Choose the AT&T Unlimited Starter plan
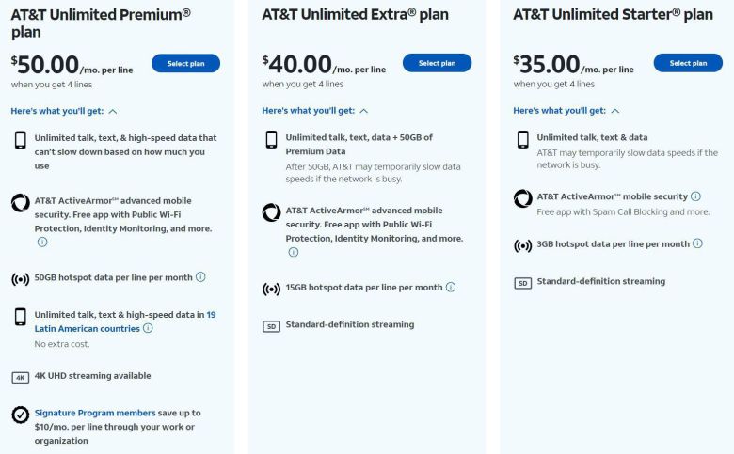Image resolution: width=734 pixels, height=454 pixels. 688,63
